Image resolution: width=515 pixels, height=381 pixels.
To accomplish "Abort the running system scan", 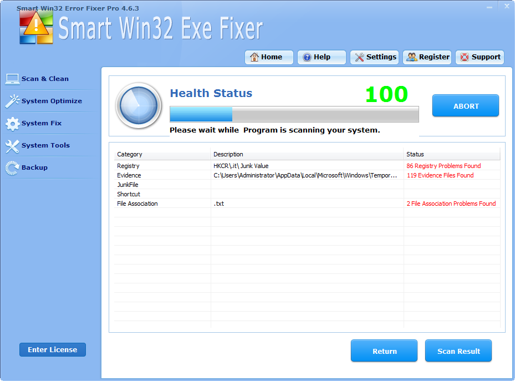I will coord(465,105).
